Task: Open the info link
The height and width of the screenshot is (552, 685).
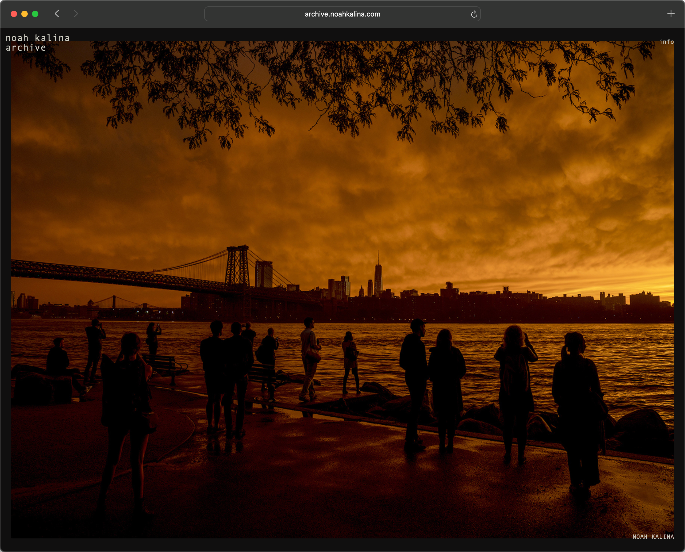Action: point(666,42)
